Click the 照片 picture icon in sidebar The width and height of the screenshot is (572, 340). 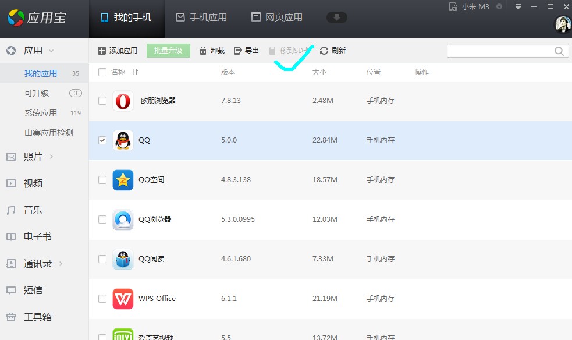click(11, 157)
